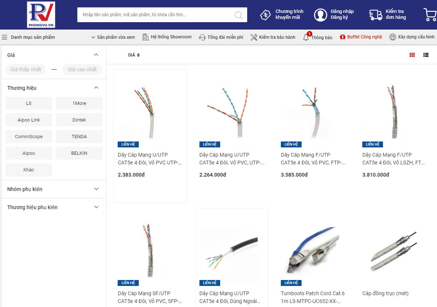Open Hệ thống Showroom link
The height and width of the screenshot is (307, 437).
click(x=167, y=37)
